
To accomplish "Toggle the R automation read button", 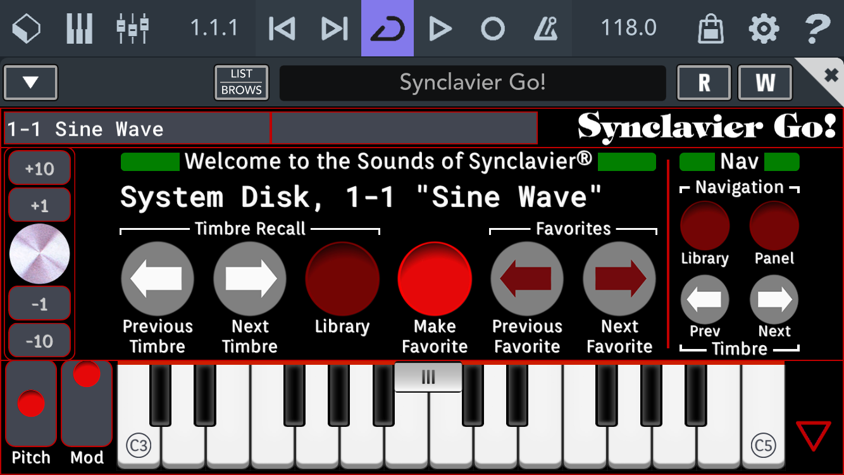I will (704, 83).
